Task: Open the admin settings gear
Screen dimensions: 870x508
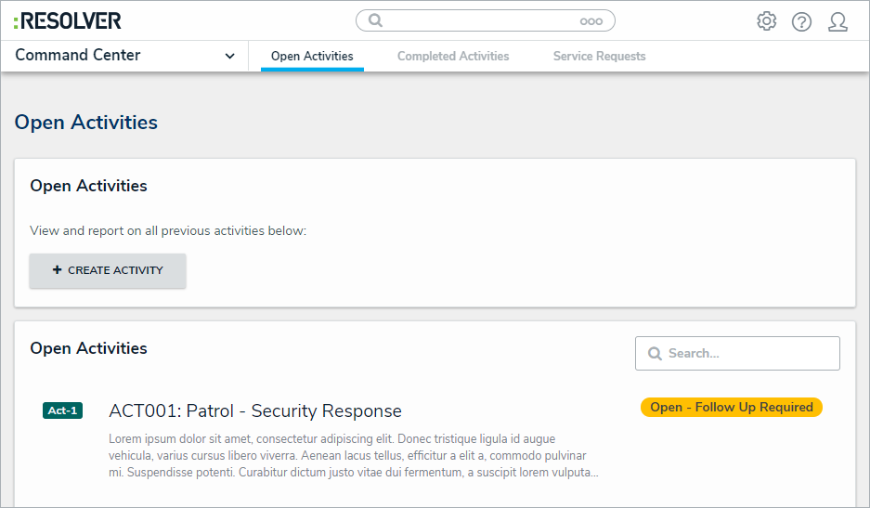Action: pos(766,21)
